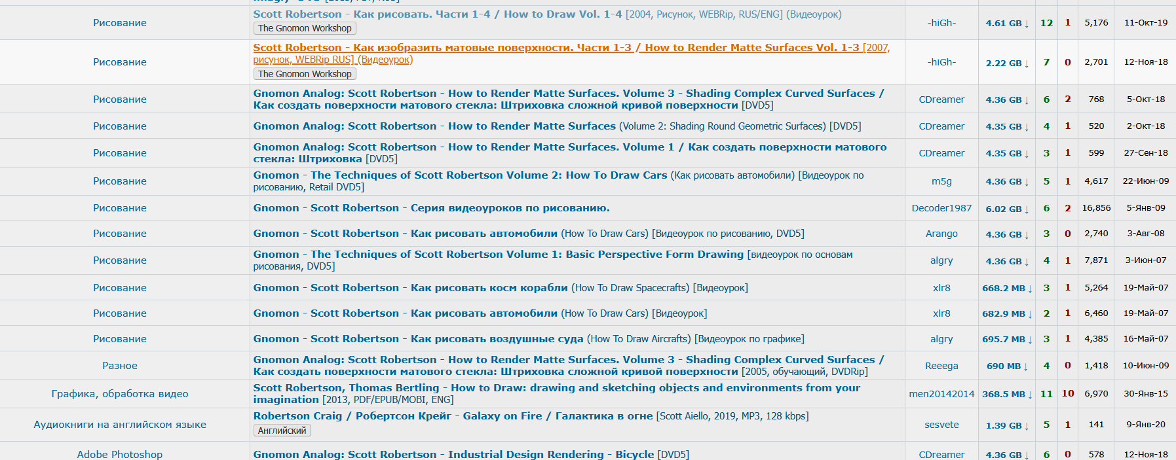Click date 30-Янв-15
This screenshot has width=1176, height=460.
pyautogui.click(x=1146, y=394)
